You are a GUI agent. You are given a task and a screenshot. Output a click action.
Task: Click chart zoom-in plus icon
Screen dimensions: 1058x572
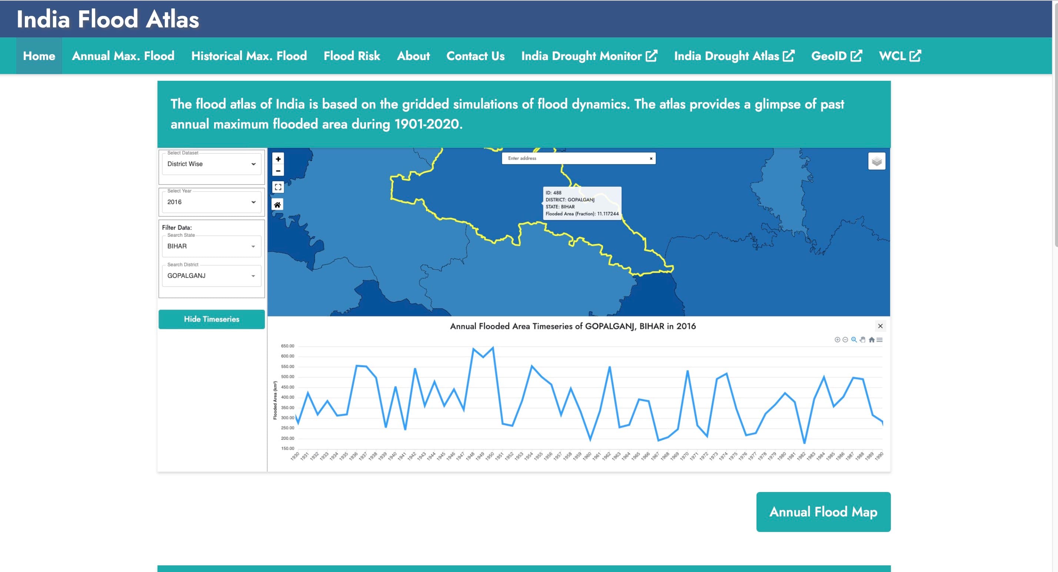(837, 340)
